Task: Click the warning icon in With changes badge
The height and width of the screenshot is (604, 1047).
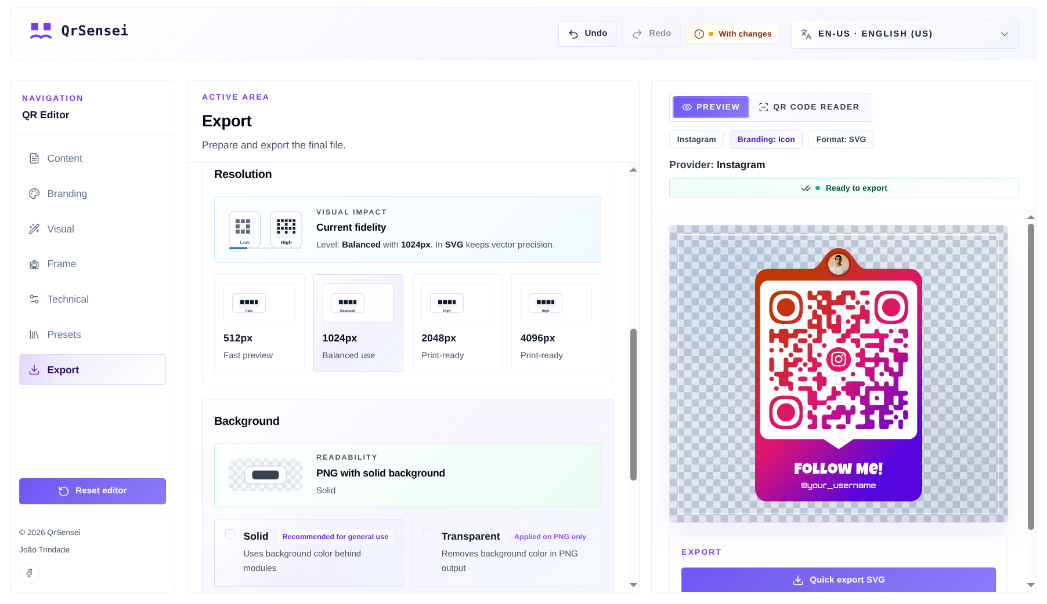Action: 699,34
